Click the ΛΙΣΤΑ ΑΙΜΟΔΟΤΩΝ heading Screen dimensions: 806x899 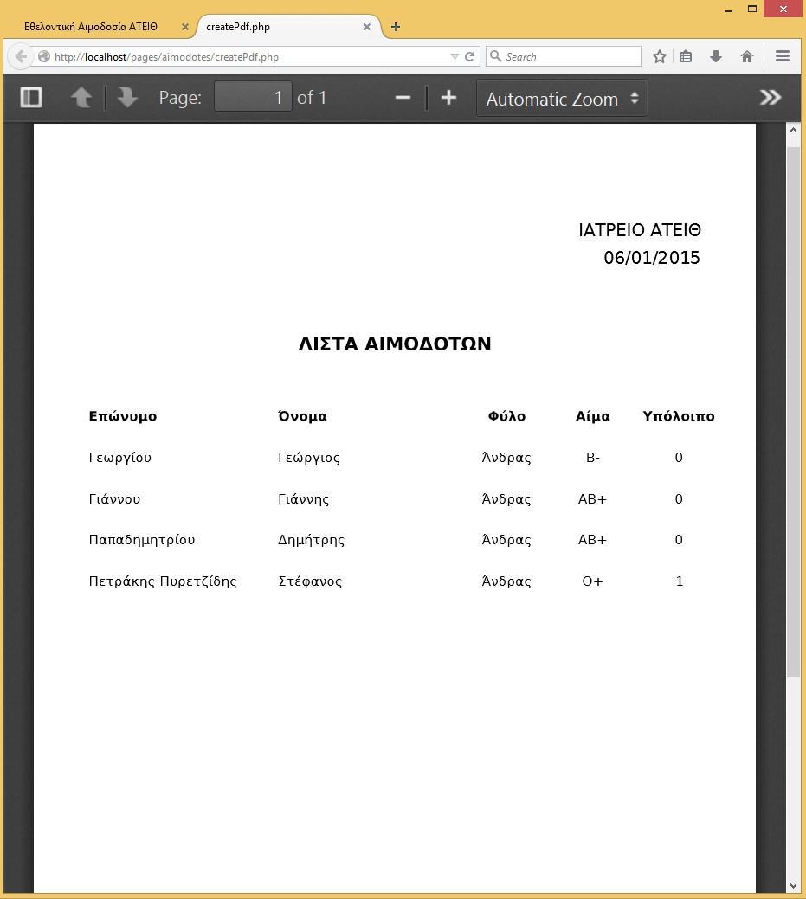[x=395, y=344]
